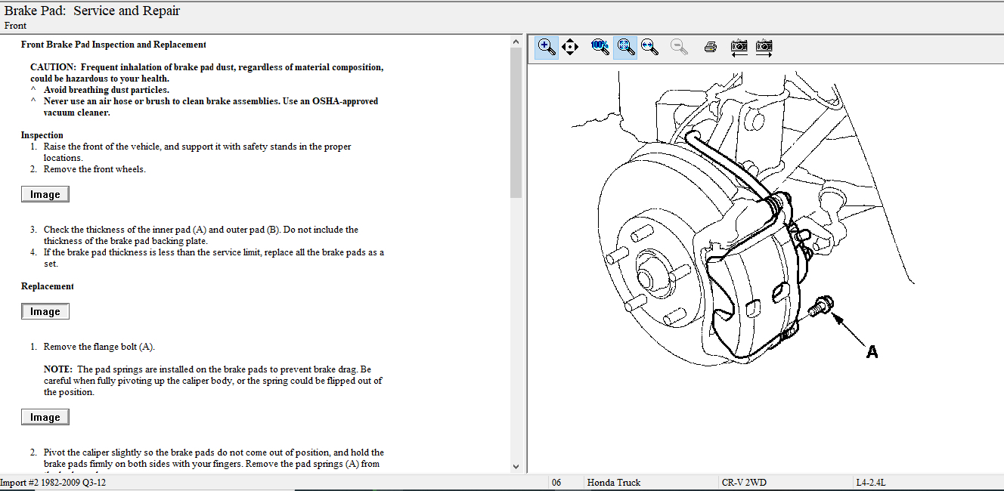Image resolution: width=1004 pixels, height=491 pixels.
Task: Click the text panel scrollbar thumb
Action: (516, 121)
